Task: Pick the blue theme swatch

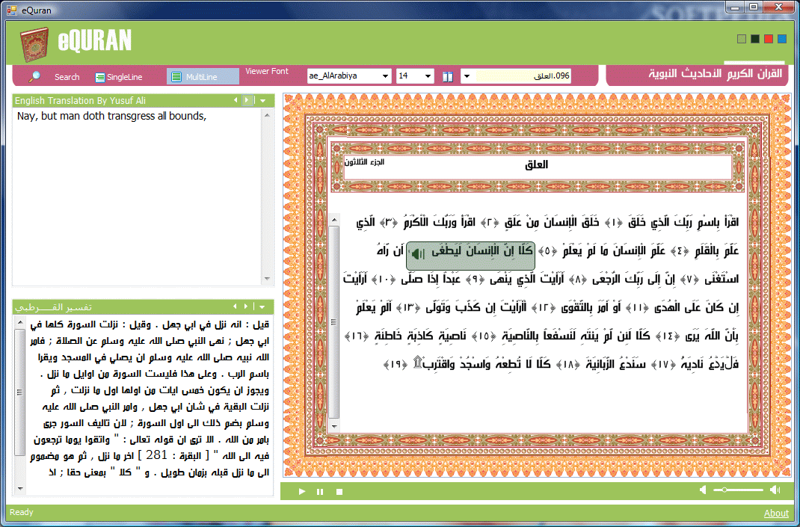Action: (781, 40)
